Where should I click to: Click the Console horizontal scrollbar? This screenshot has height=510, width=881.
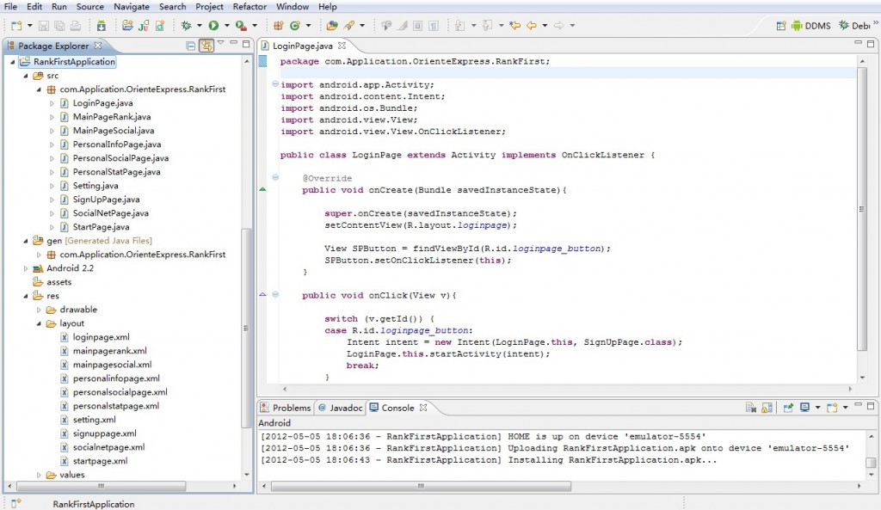click(421, 486)
